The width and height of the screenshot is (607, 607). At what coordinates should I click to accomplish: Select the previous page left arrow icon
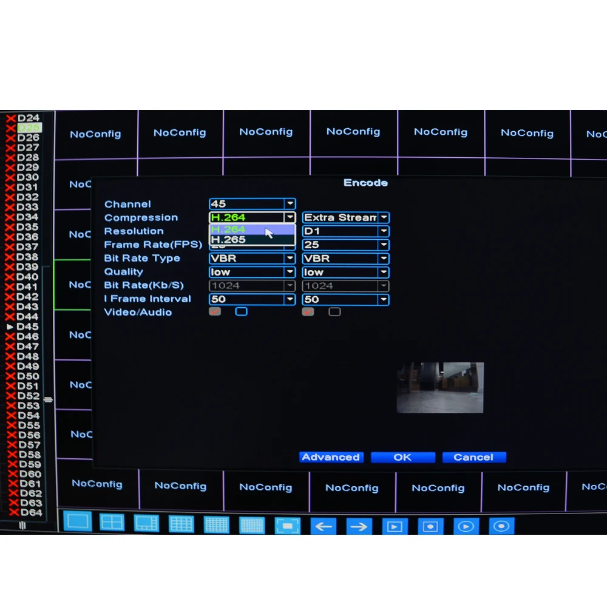point(324,526)
